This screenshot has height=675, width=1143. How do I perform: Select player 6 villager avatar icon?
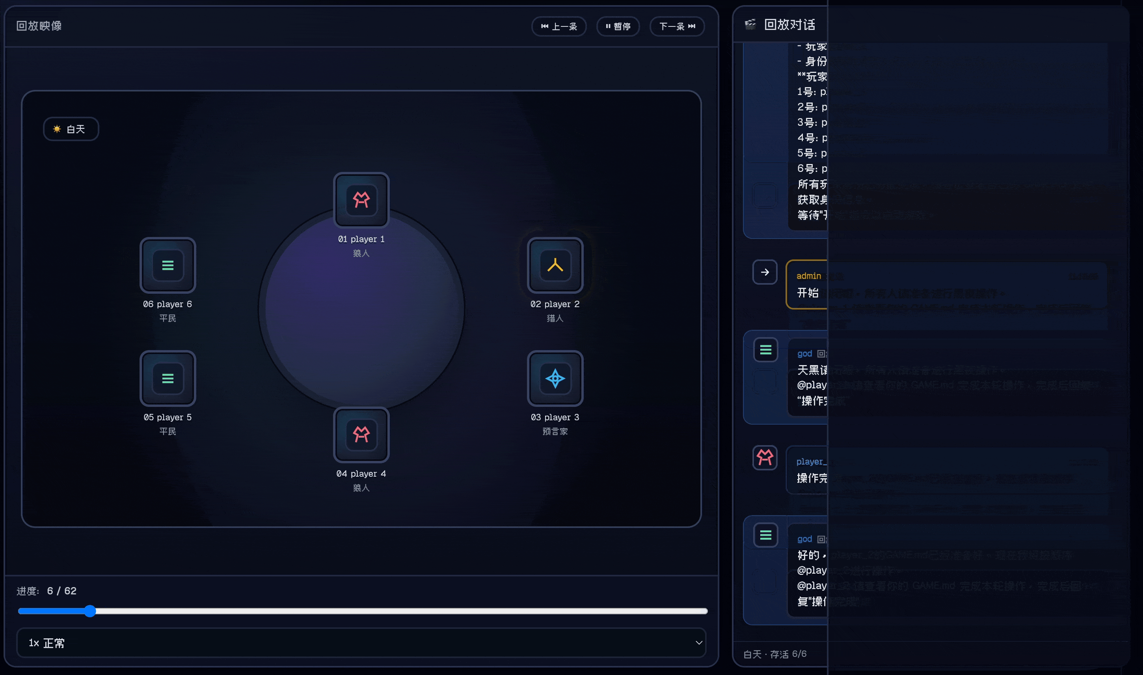click(x=168, y=265)
